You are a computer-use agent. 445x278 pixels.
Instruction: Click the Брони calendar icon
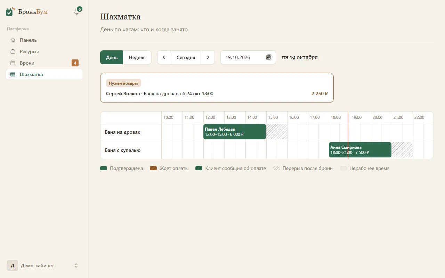pyautogui.click(x=13, y=63)
